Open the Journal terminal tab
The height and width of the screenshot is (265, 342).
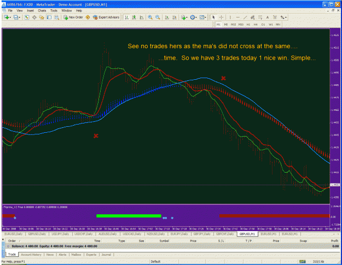106,255
